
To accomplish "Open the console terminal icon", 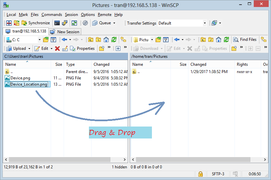I will [x=57, y=23].
